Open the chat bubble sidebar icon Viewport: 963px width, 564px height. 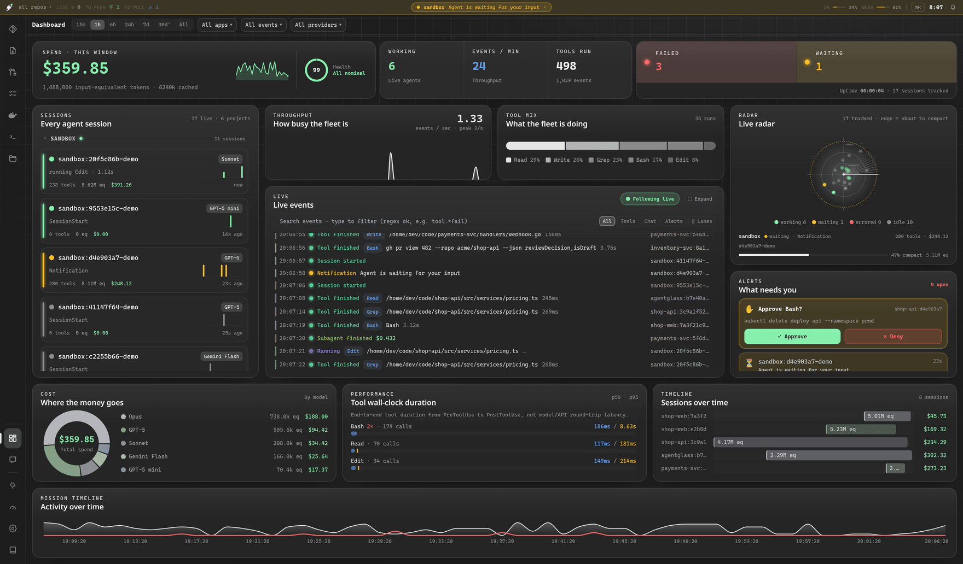pyautogui.click(x=13, y=460)
